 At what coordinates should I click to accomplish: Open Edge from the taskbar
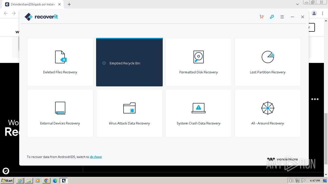point(55,181)
